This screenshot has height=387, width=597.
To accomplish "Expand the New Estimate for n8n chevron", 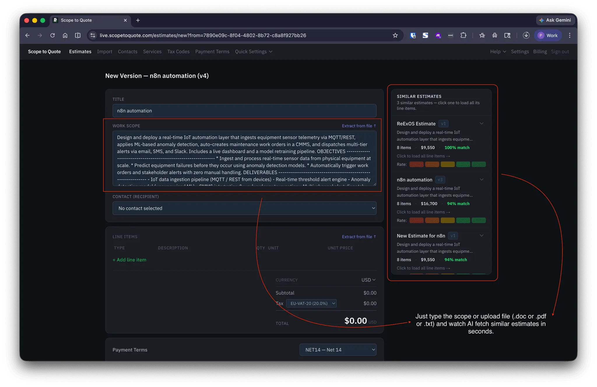I will click(x=482, y=235).
